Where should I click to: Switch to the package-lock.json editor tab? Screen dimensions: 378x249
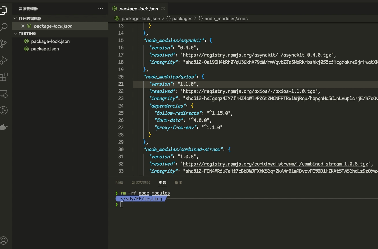tap(138, 9)
